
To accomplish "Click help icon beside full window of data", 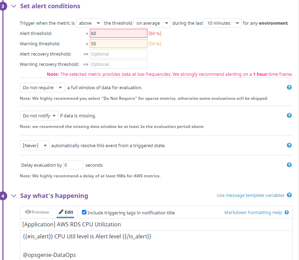I will point(289,87).
